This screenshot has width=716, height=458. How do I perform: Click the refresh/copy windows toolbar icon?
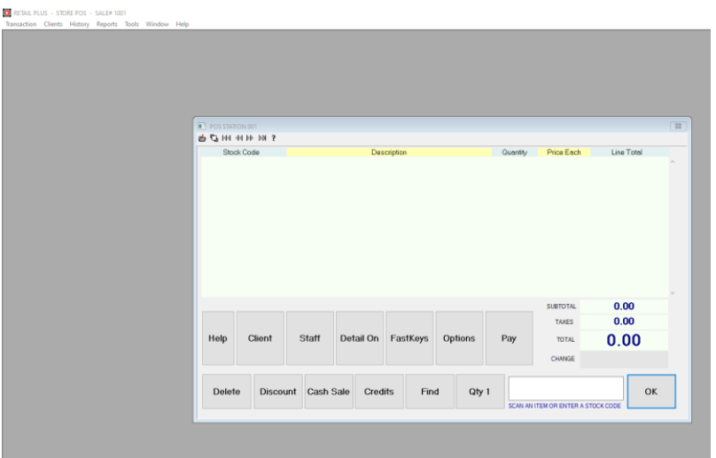click(214, 138)
